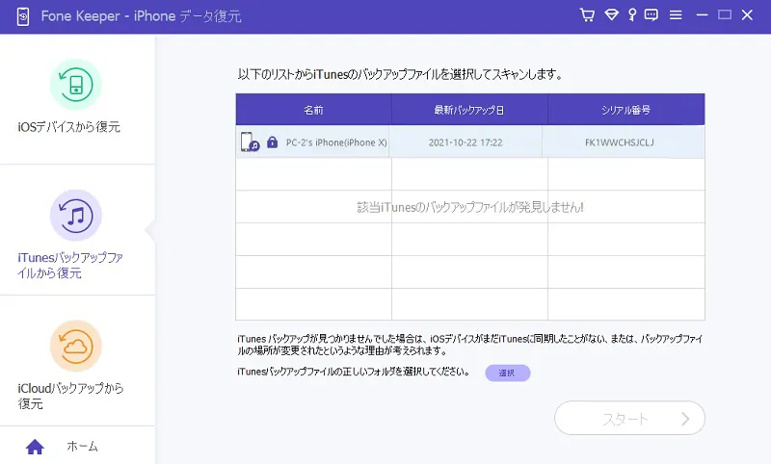This screenshot has height=464, width=771.
Task: Click the Fone Keeper app logo icon
Action: point(22,16)
